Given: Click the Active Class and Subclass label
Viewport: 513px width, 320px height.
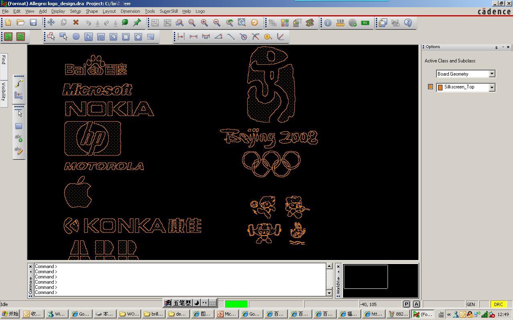Looking at the screenshot, I should pyautogui.click(x=450, y=61).
